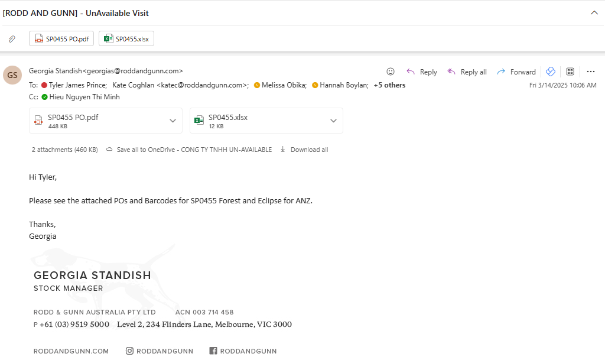The image size is (605, 360).
Task: Click the 2 attachments (460 KB) text
Action: [x=65, y=150]
